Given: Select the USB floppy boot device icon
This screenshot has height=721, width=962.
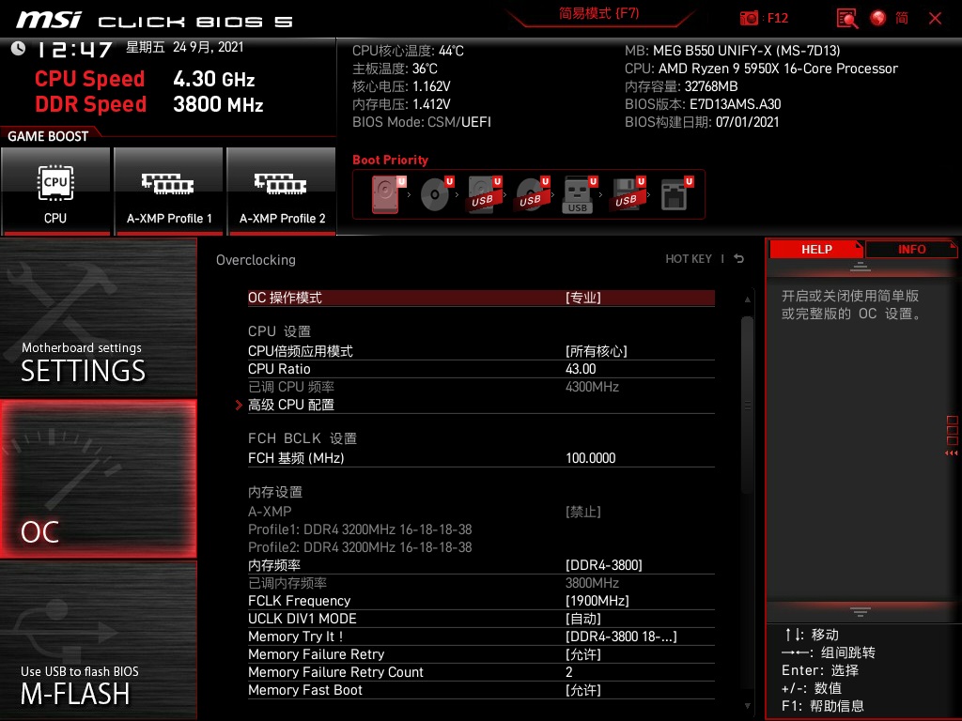Looking at the screenshot, I should pos(628,194).
